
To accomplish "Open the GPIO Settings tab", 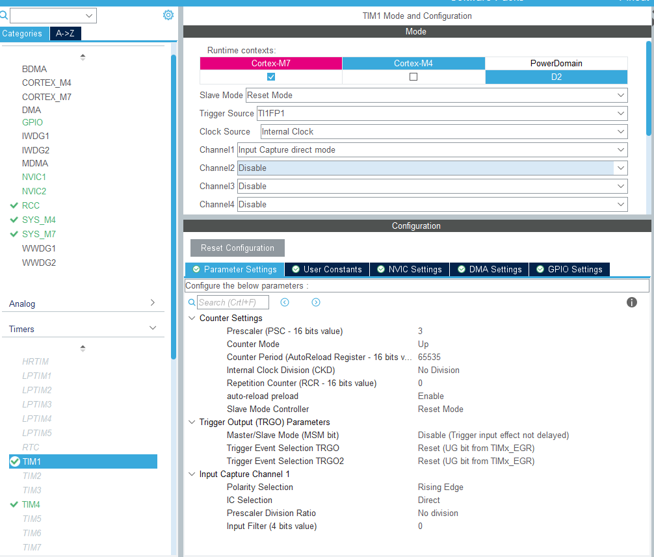I will point(569,269).
